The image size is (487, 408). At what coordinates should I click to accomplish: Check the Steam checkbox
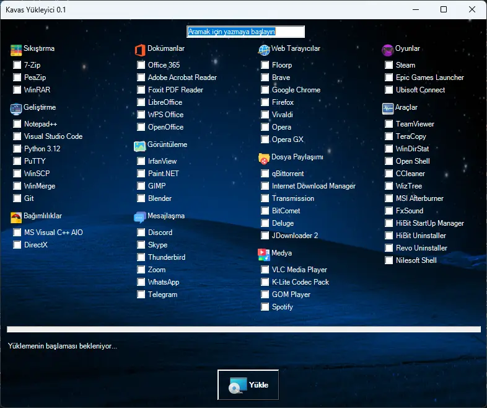[x=389, y=65]
